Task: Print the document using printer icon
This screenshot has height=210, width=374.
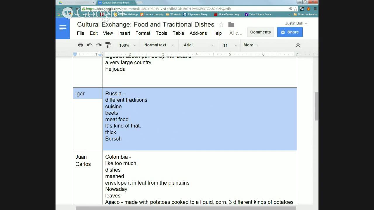Action: [x=80, y=45]
